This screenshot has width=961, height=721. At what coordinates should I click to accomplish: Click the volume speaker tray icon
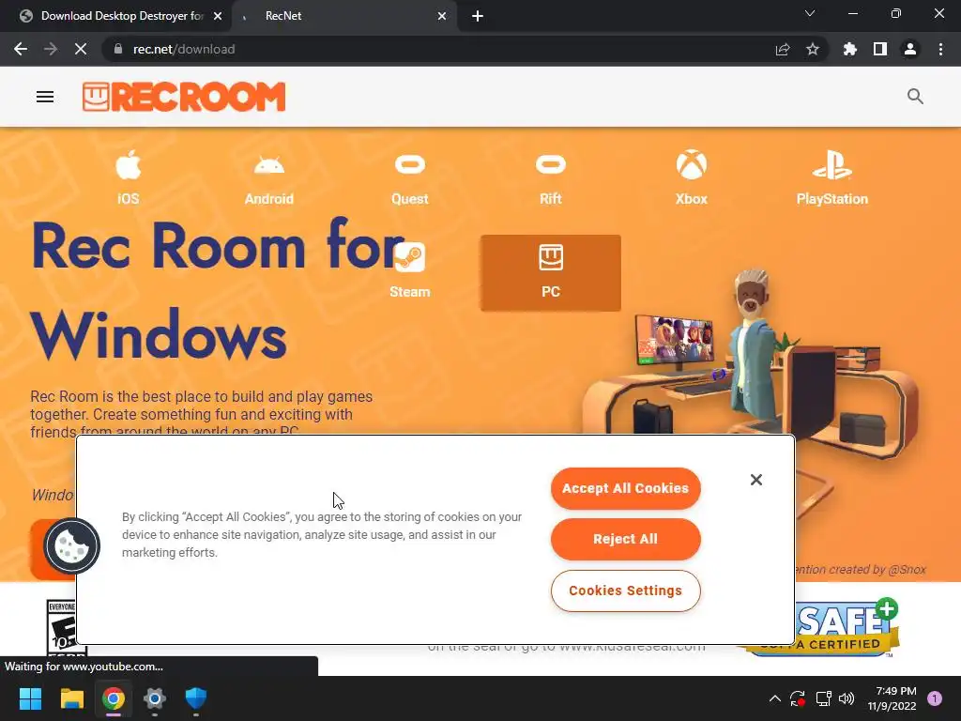pos(847,698)
